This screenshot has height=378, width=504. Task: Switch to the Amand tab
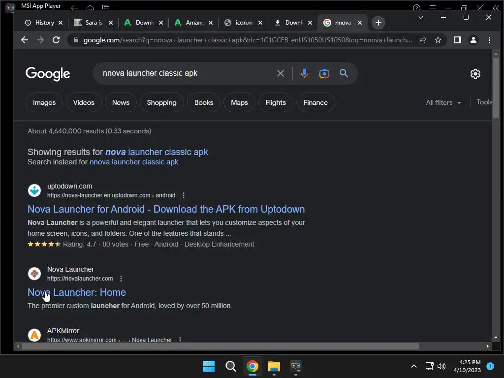(189, 23)
